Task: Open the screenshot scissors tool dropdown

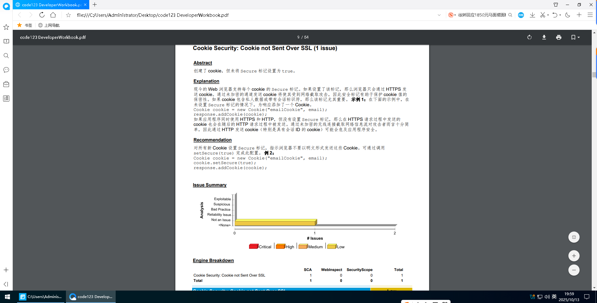Action: pos(548,15)
